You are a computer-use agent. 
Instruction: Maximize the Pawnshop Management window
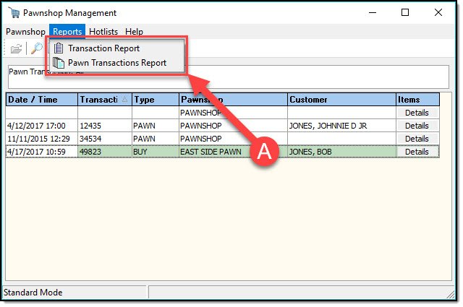tap(405, 12)
